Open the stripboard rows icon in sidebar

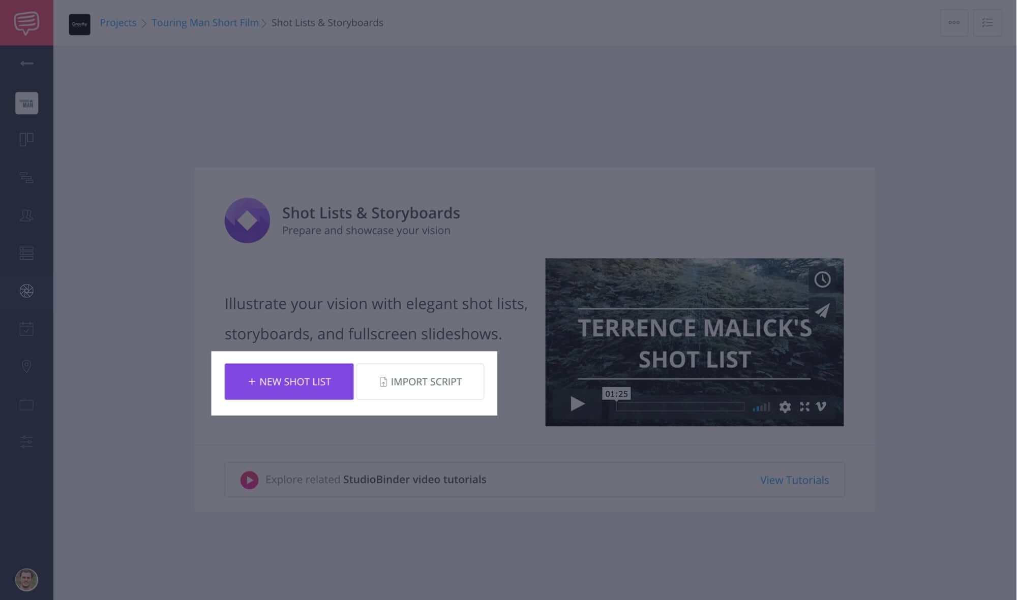click(26, 253)
